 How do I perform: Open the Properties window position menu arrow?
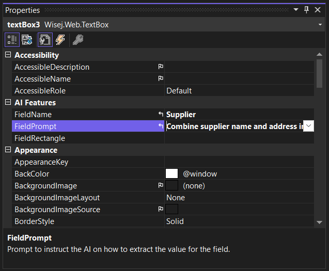click(296, 9)
